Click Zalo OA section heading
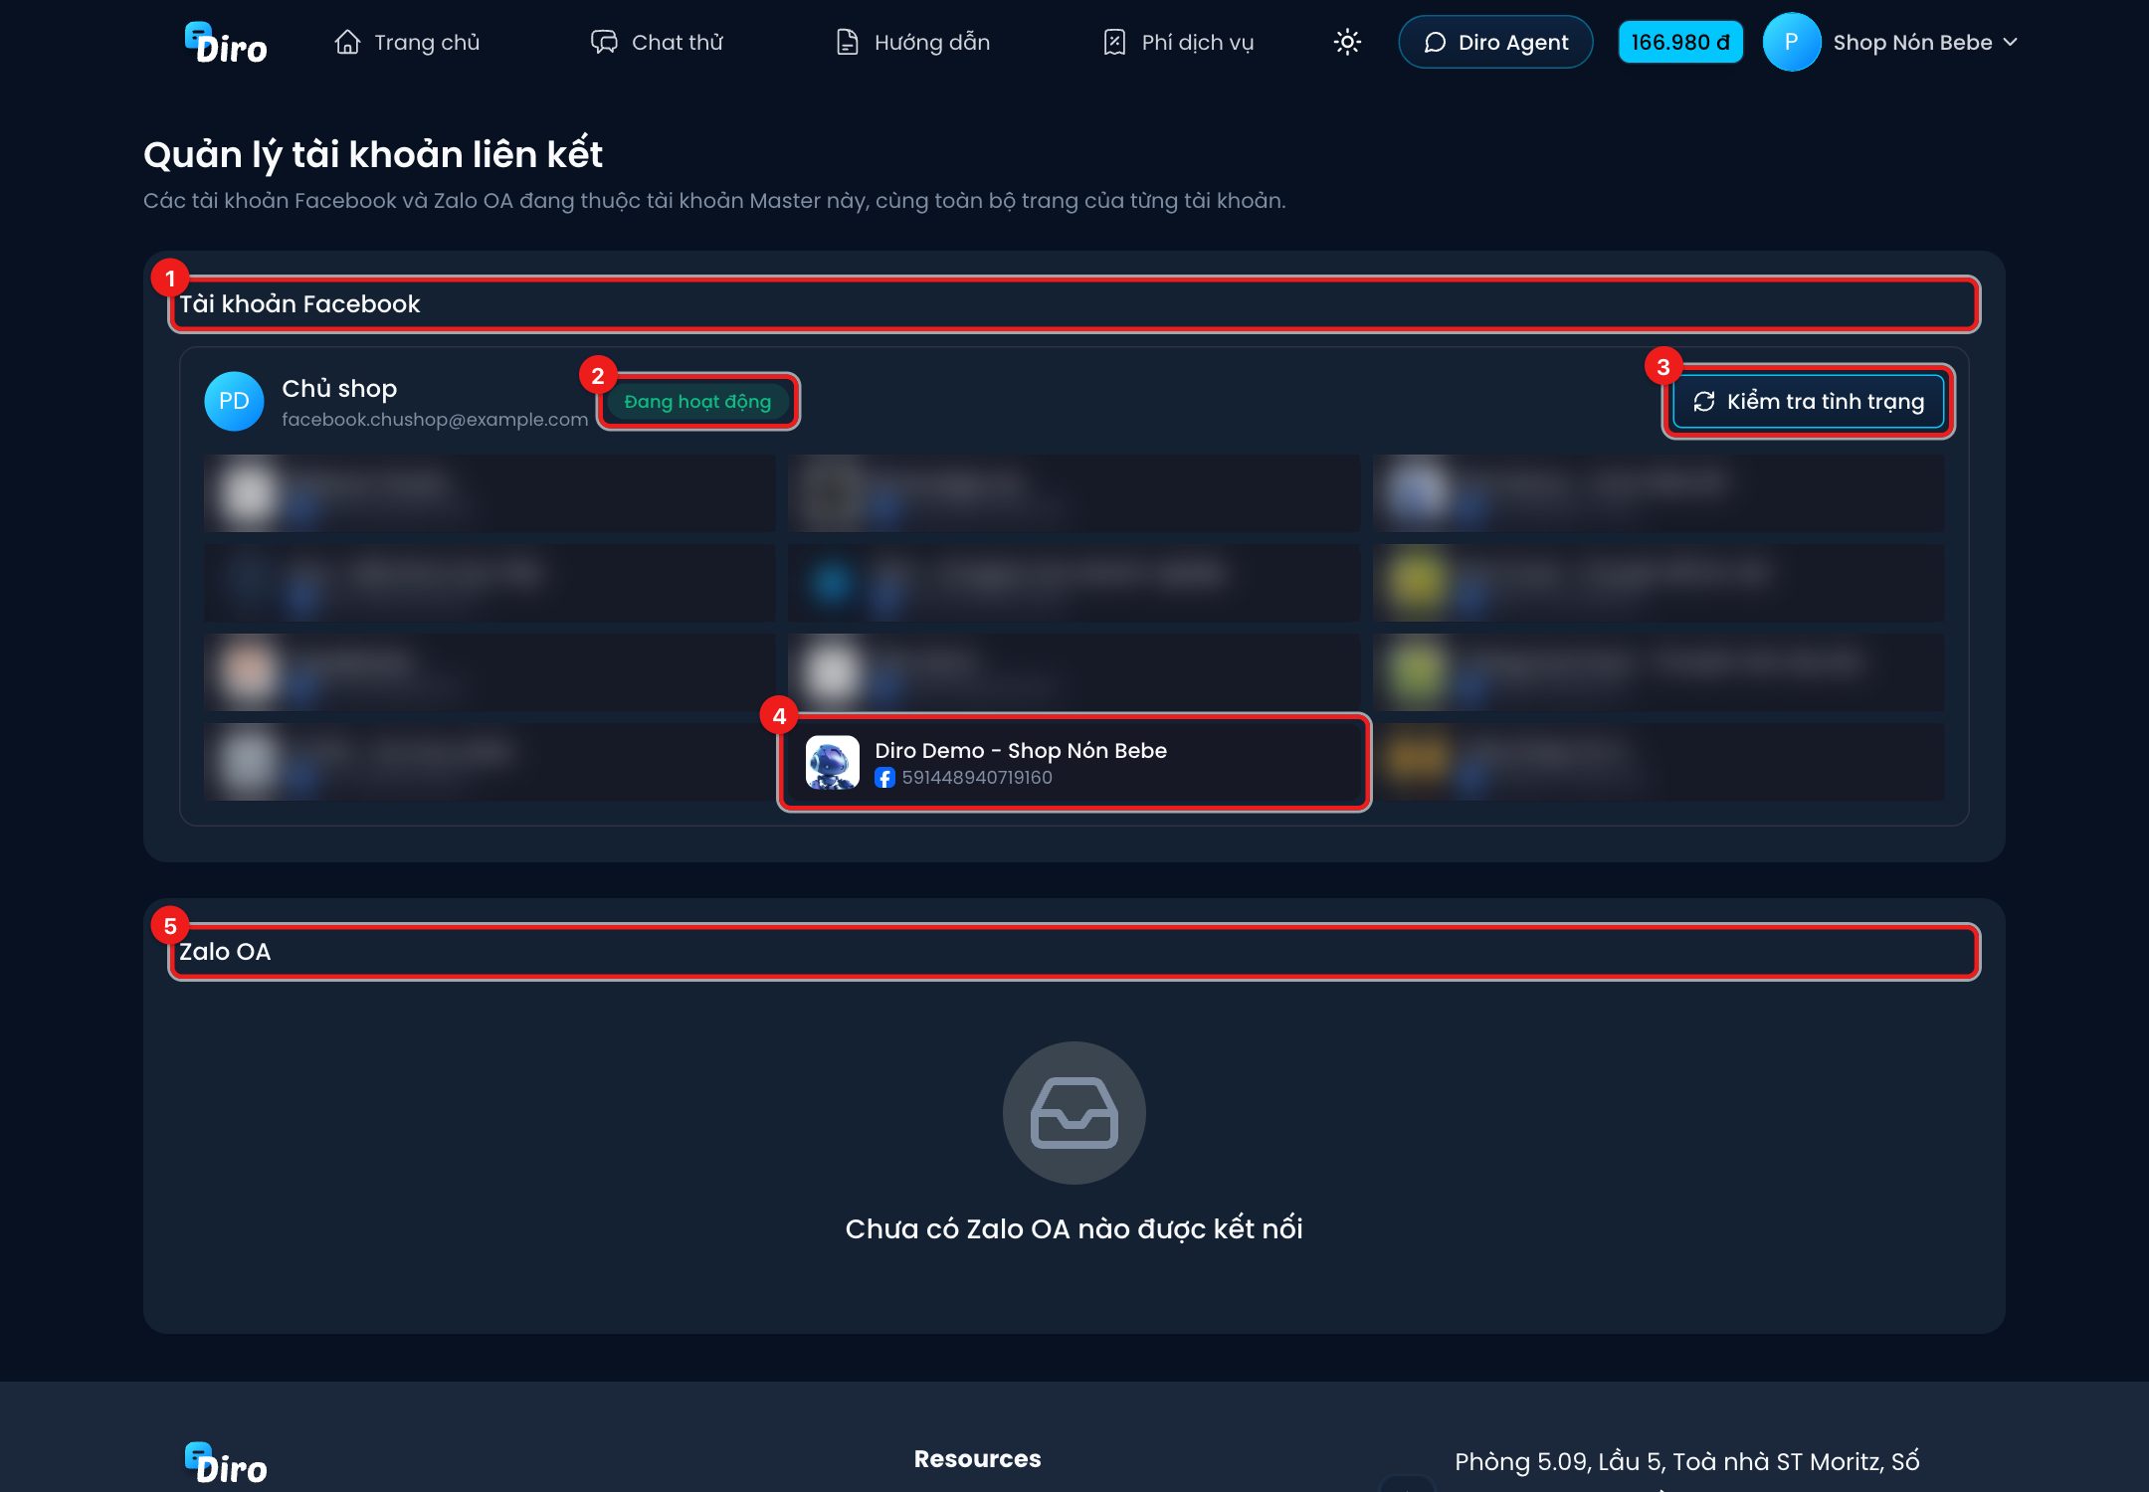The height and width of the screenshot is (1492, 2149). (x=225, y=952)
